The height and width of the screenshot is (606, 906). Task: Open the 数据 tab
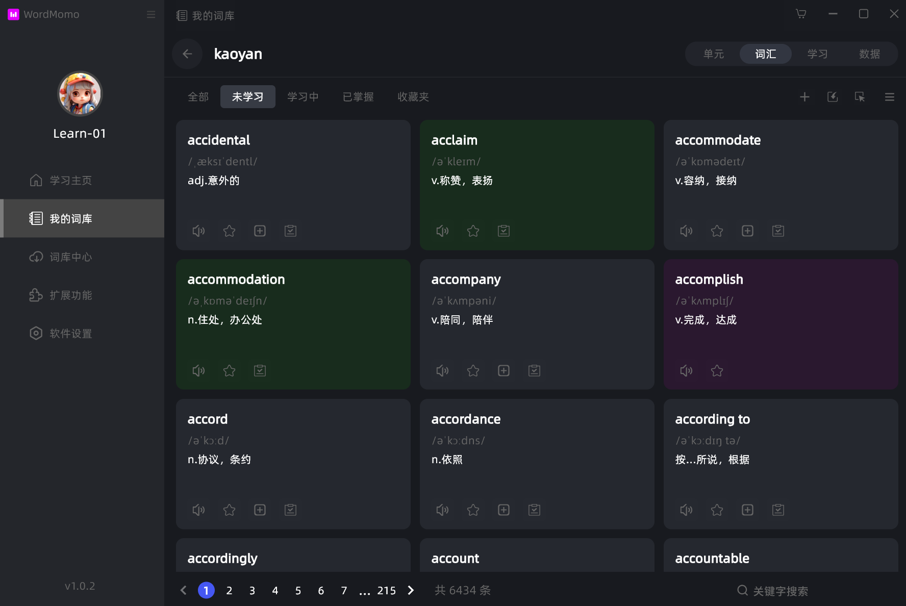pyautogui.click(x=869, y=54)
